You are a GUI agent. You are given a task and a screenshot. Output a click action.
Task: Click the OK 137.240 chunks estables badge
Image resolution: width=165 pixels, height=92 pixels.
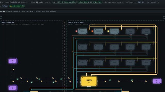click(64, 2)
